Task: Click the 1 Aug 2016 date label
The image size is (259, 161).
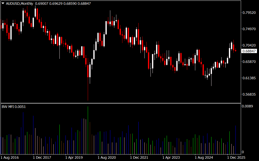Action: click(x=10, y=158)
